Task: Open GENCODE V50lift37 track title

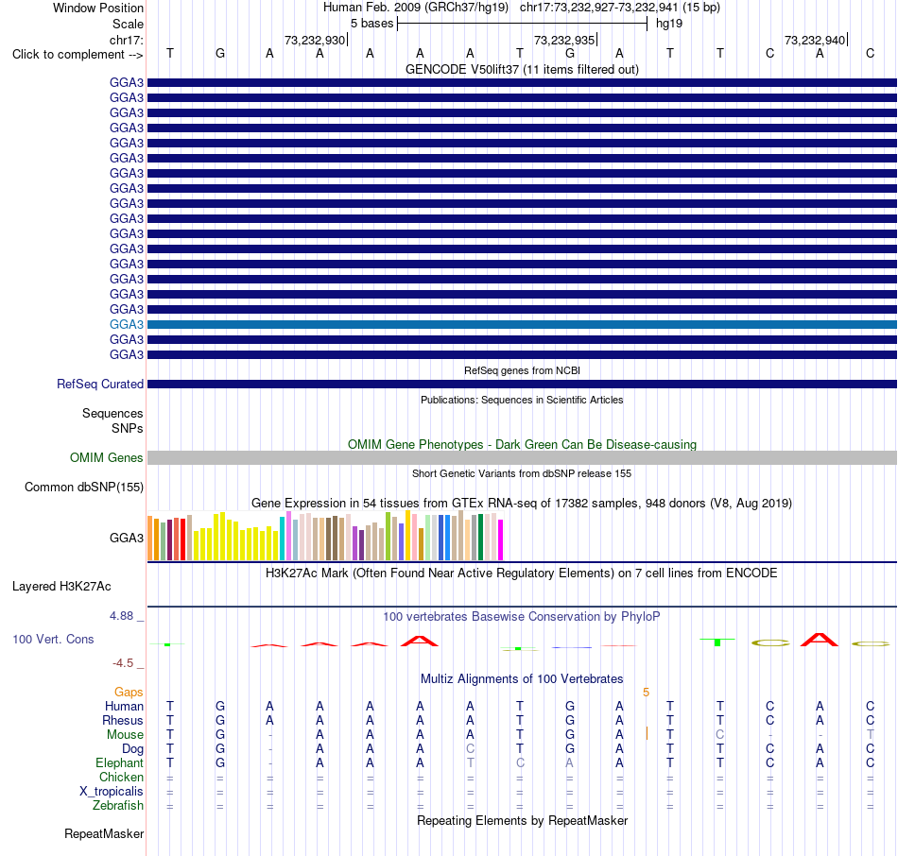Action: [522, 69]
